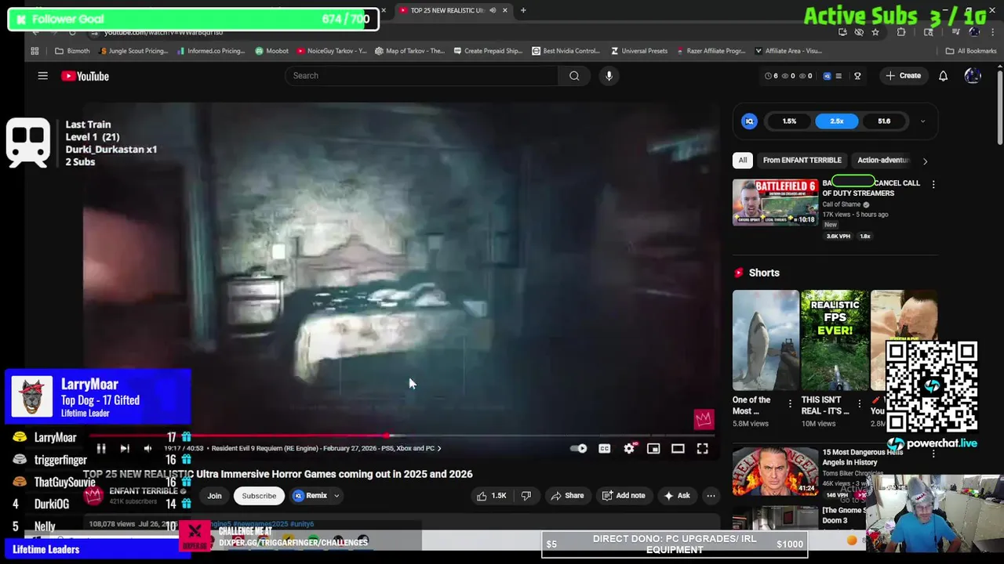Open the account avatar menu
The width and height of the screenshot is (1004, 564).
973,76
